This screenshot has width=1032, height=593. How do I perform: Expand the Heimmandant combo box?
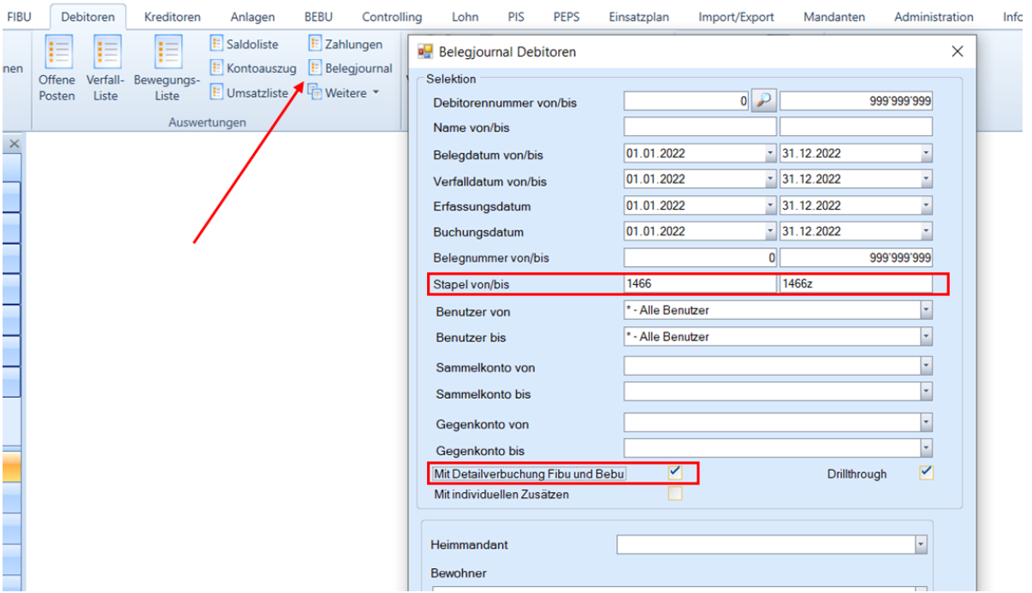coord(921,544)
